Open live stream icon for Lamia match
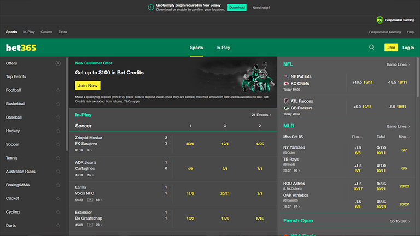 (x=90, y=200)
